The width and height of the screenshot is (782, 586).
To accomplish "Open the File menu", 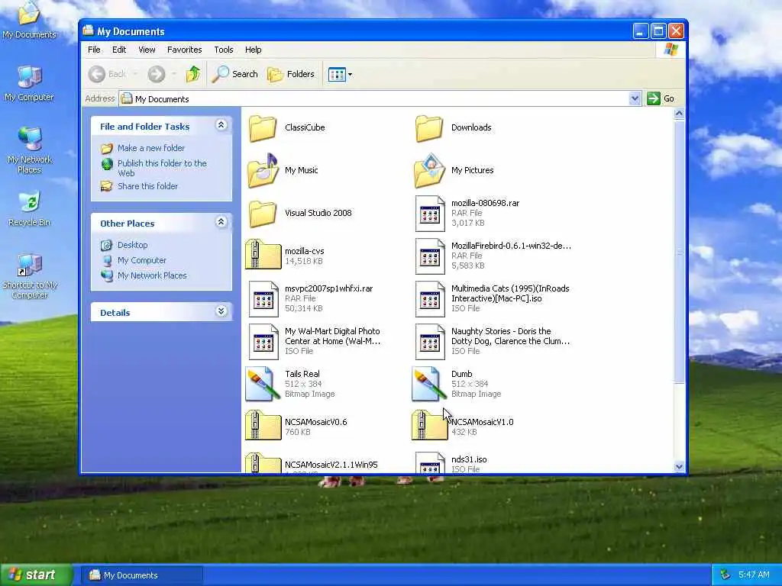I will click(94, 50).
